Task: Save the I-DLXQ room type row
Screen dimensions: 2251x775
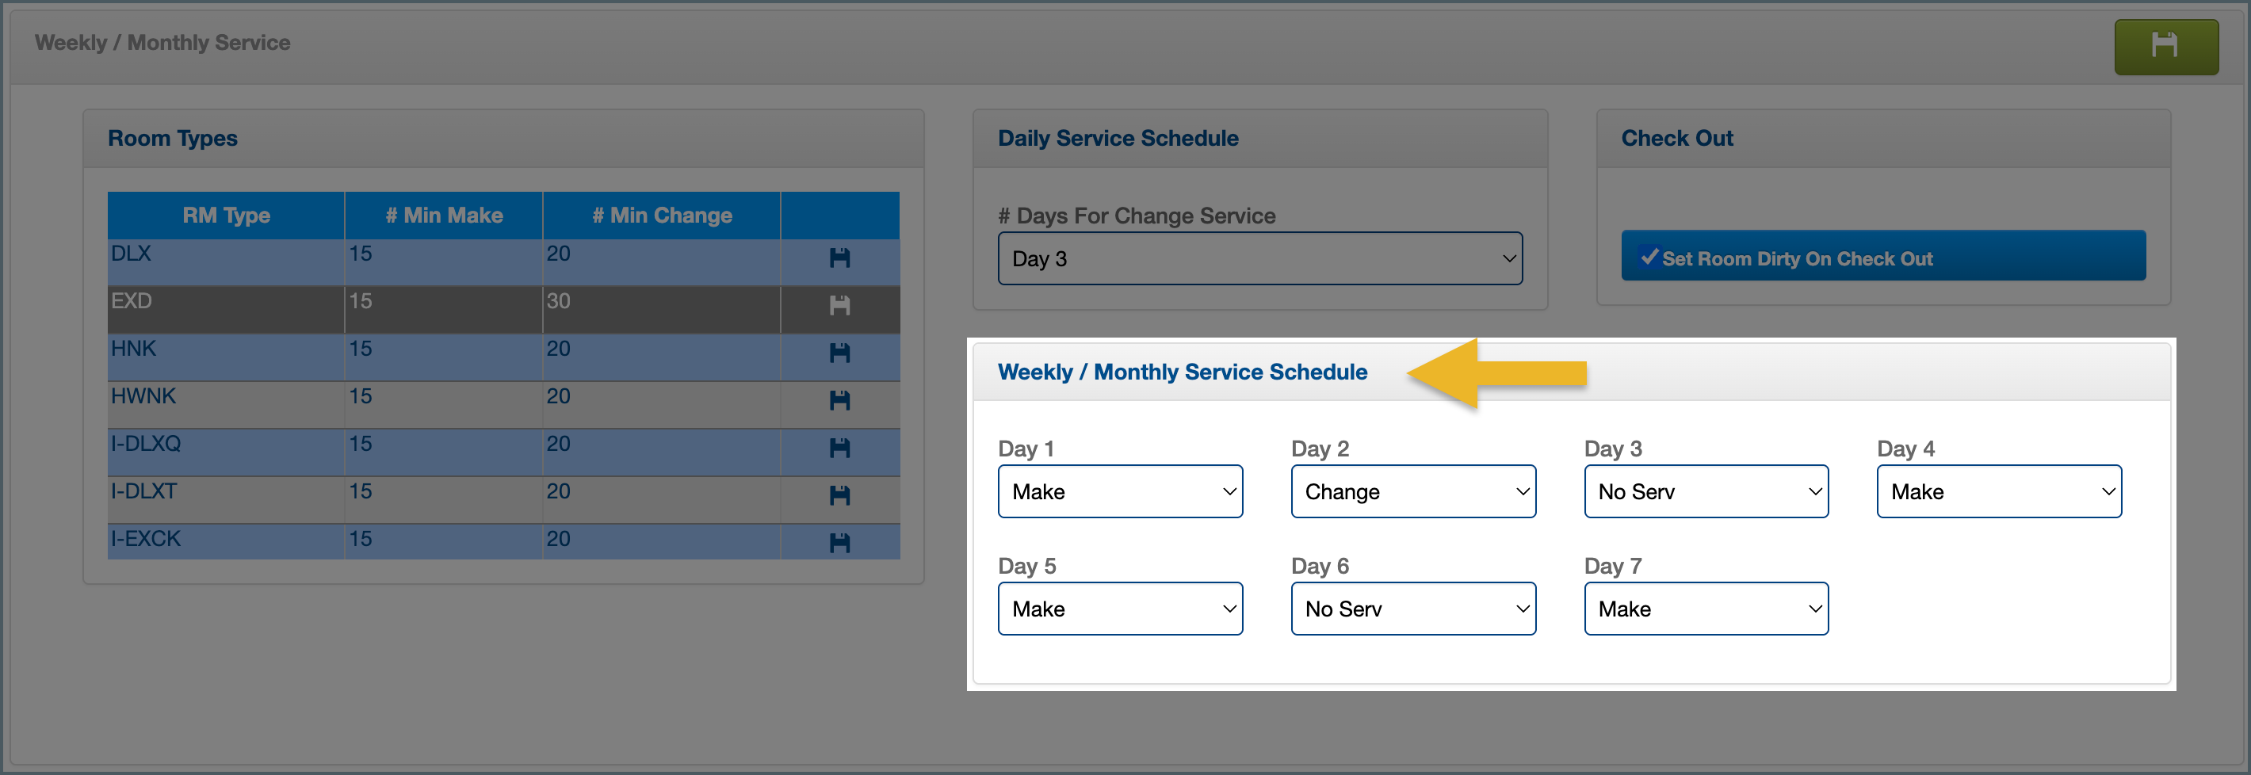Action: [x=839, y=449]
